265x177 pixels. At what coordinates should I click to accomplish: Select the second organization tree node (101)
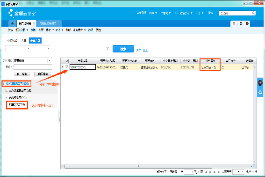point(21,91)
